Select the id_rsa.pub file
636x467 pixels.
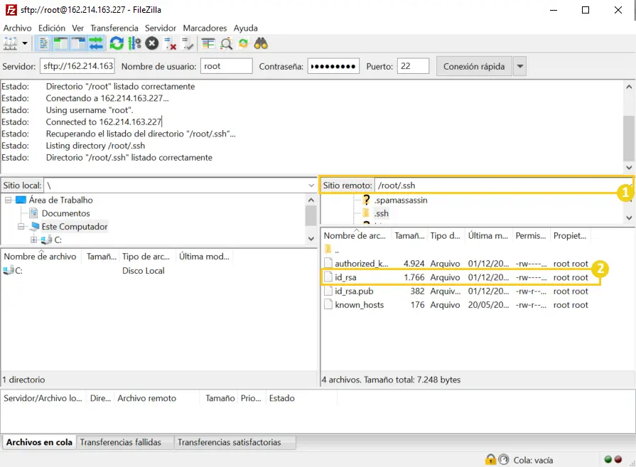(456, 291)
